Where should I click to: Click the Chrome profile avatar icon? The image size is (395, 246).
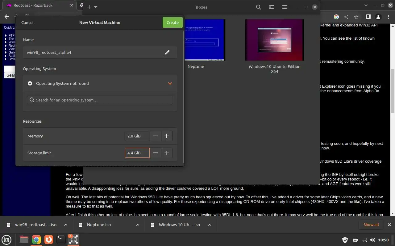[x=378, y=17]
